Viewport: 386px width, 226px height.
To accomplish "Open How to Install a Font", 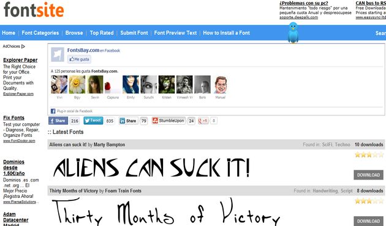I will click(227, 33).
